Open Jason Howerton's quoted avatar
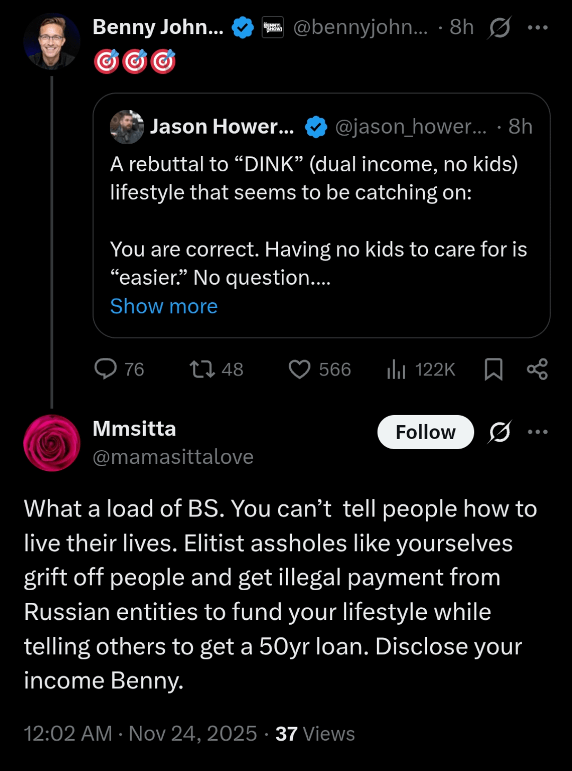572x771 pixels. click(127, 127)
